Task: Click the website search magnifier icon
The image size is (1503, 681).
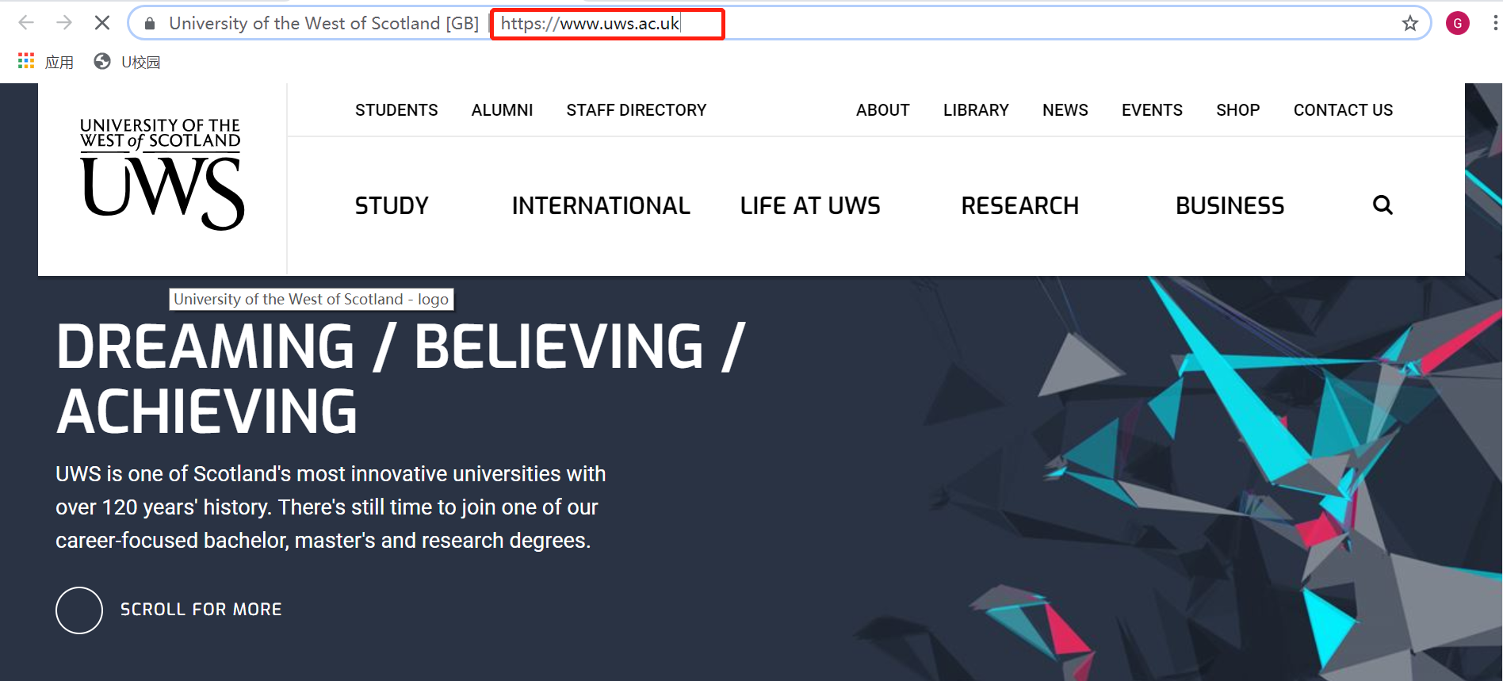Action: coord(1383,205)
